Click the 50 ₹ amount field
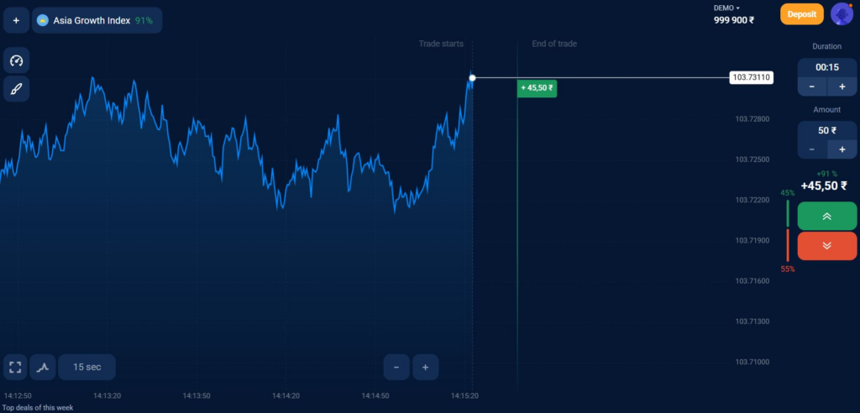This screenshot has height=413, width=860. click(x=827, y=131)
